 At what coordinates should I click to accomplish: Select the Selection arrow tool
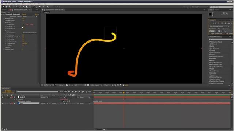3,7
